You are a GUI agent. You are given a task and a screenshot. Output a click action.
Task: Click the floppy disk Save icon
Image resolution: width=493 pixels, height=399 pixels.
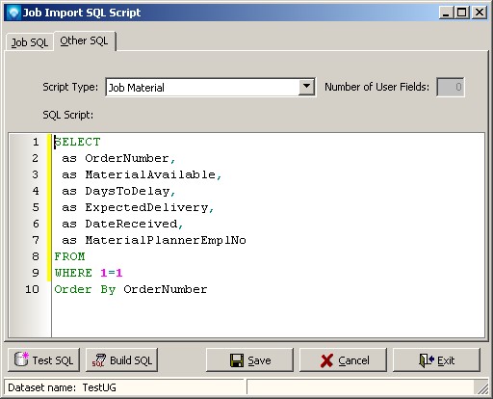point(237,360)
